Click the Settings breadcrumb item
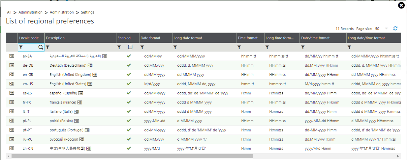Screen dimensions: 408x160 (87, 12)
